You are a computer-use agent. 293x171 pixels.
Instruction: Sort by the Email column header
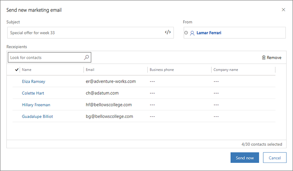pos(90,70)
